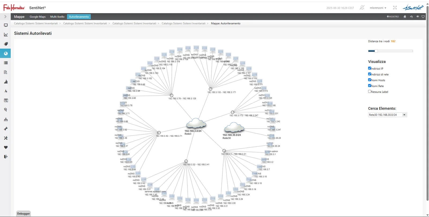Open the Cerca Elemento dropdown

pyautogui.click(x=387, y=115)
